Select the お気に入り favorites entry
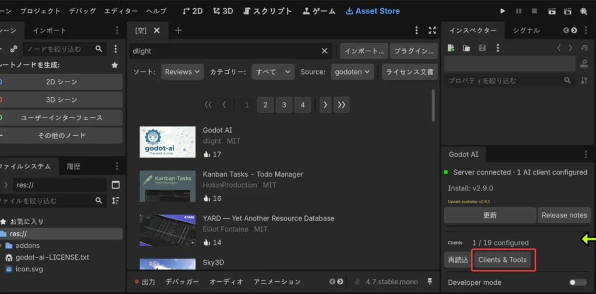The image size is (596, 294). click(26, 221)
